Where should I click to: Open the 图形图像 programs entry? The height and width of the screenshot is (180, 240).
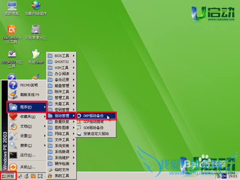61,128
